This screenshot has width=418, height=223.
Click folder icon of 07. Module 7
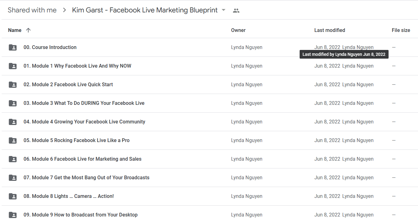click(13, 178)
